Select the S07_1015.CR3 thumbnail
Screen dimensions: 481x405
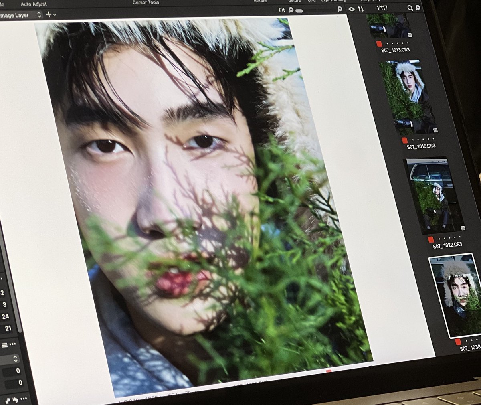(x=409, y=97)
